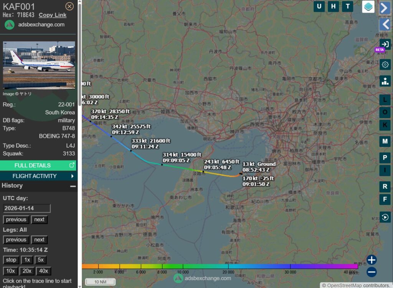Click the settings gear icon
This screenshot has height=288, width=393.
click(x=385, y=65)
